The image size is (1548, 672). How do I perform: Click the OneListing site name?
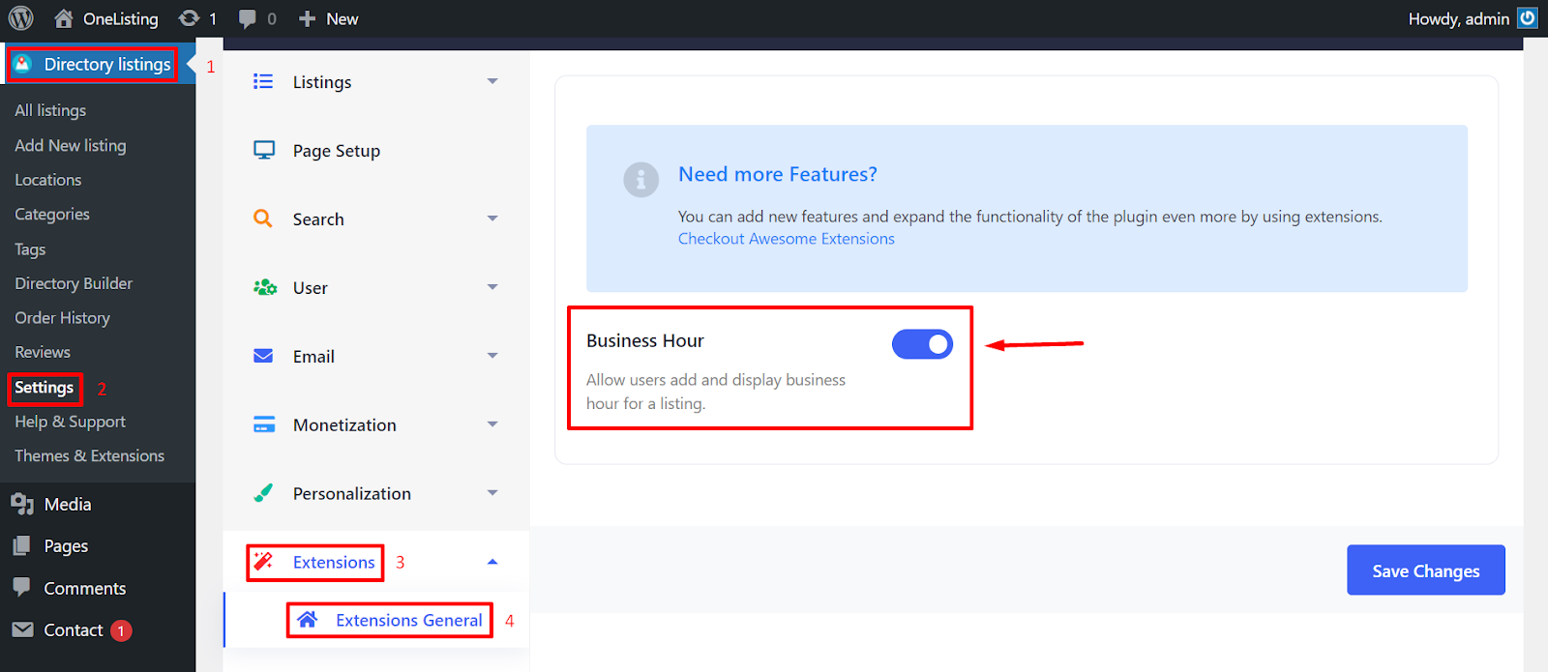click(x=121, y=19)
